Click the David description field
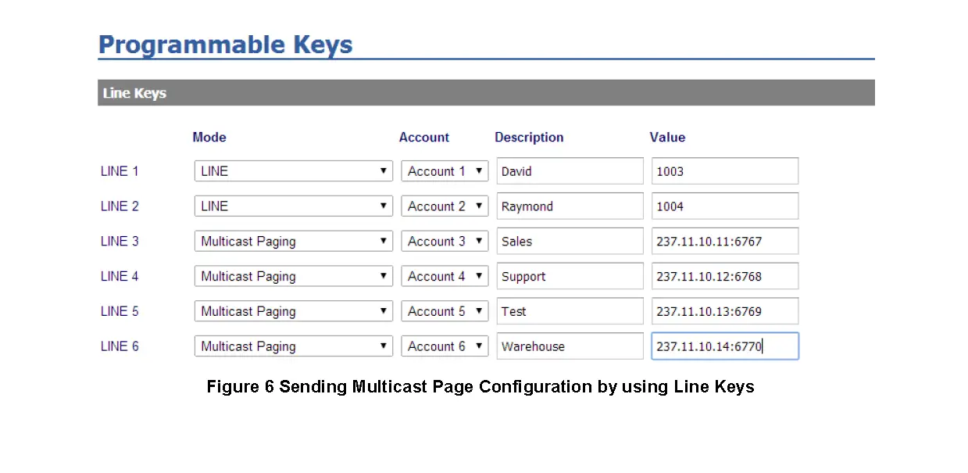Viewport: 968px width, 473px height. click(x=570, y=170)
